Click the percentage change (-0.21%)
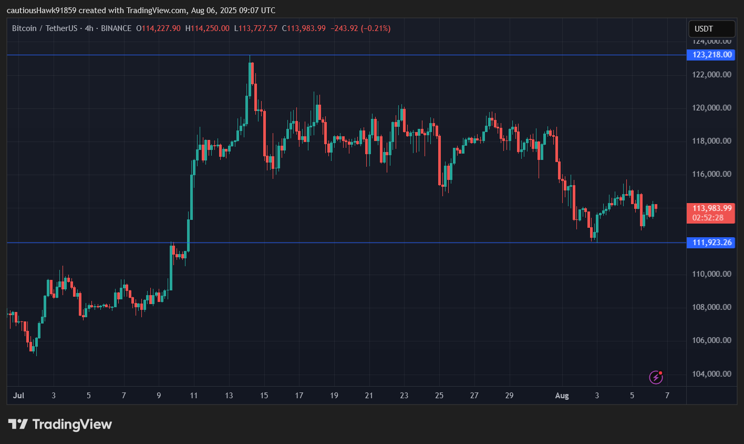The height and width of the screenshot is (444, 744). click(377, 28)
